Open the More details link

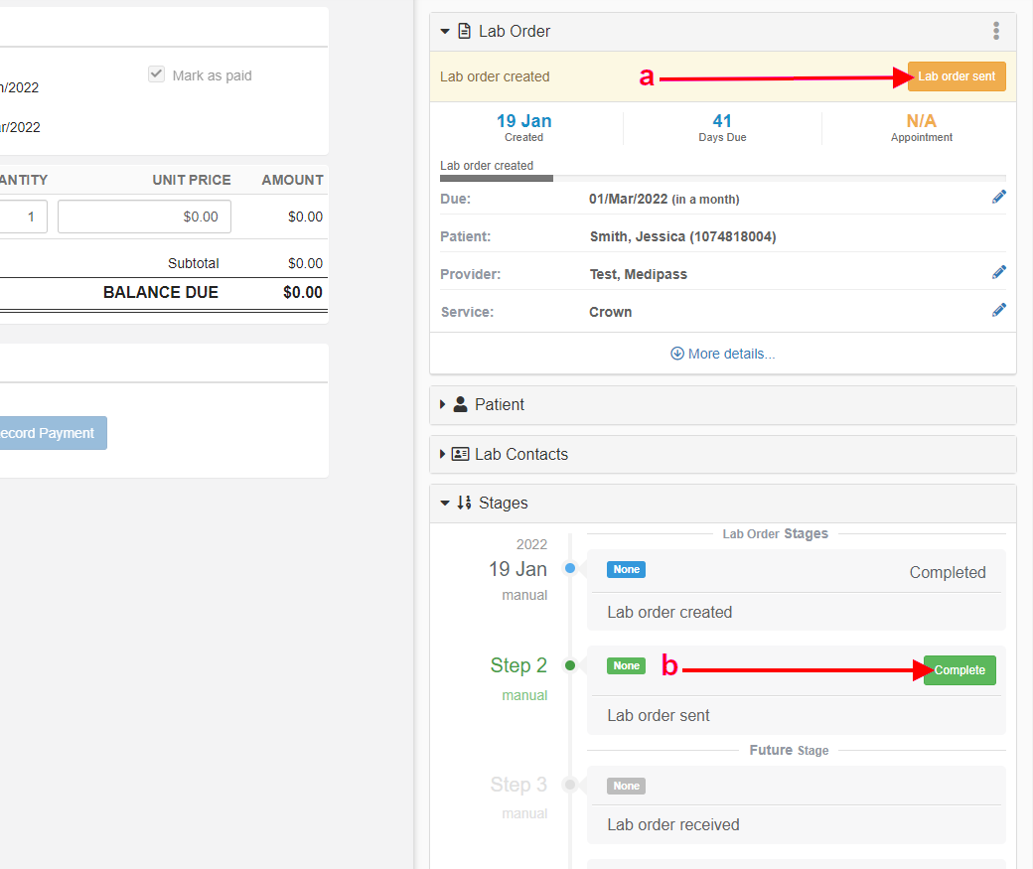(723, 354)
